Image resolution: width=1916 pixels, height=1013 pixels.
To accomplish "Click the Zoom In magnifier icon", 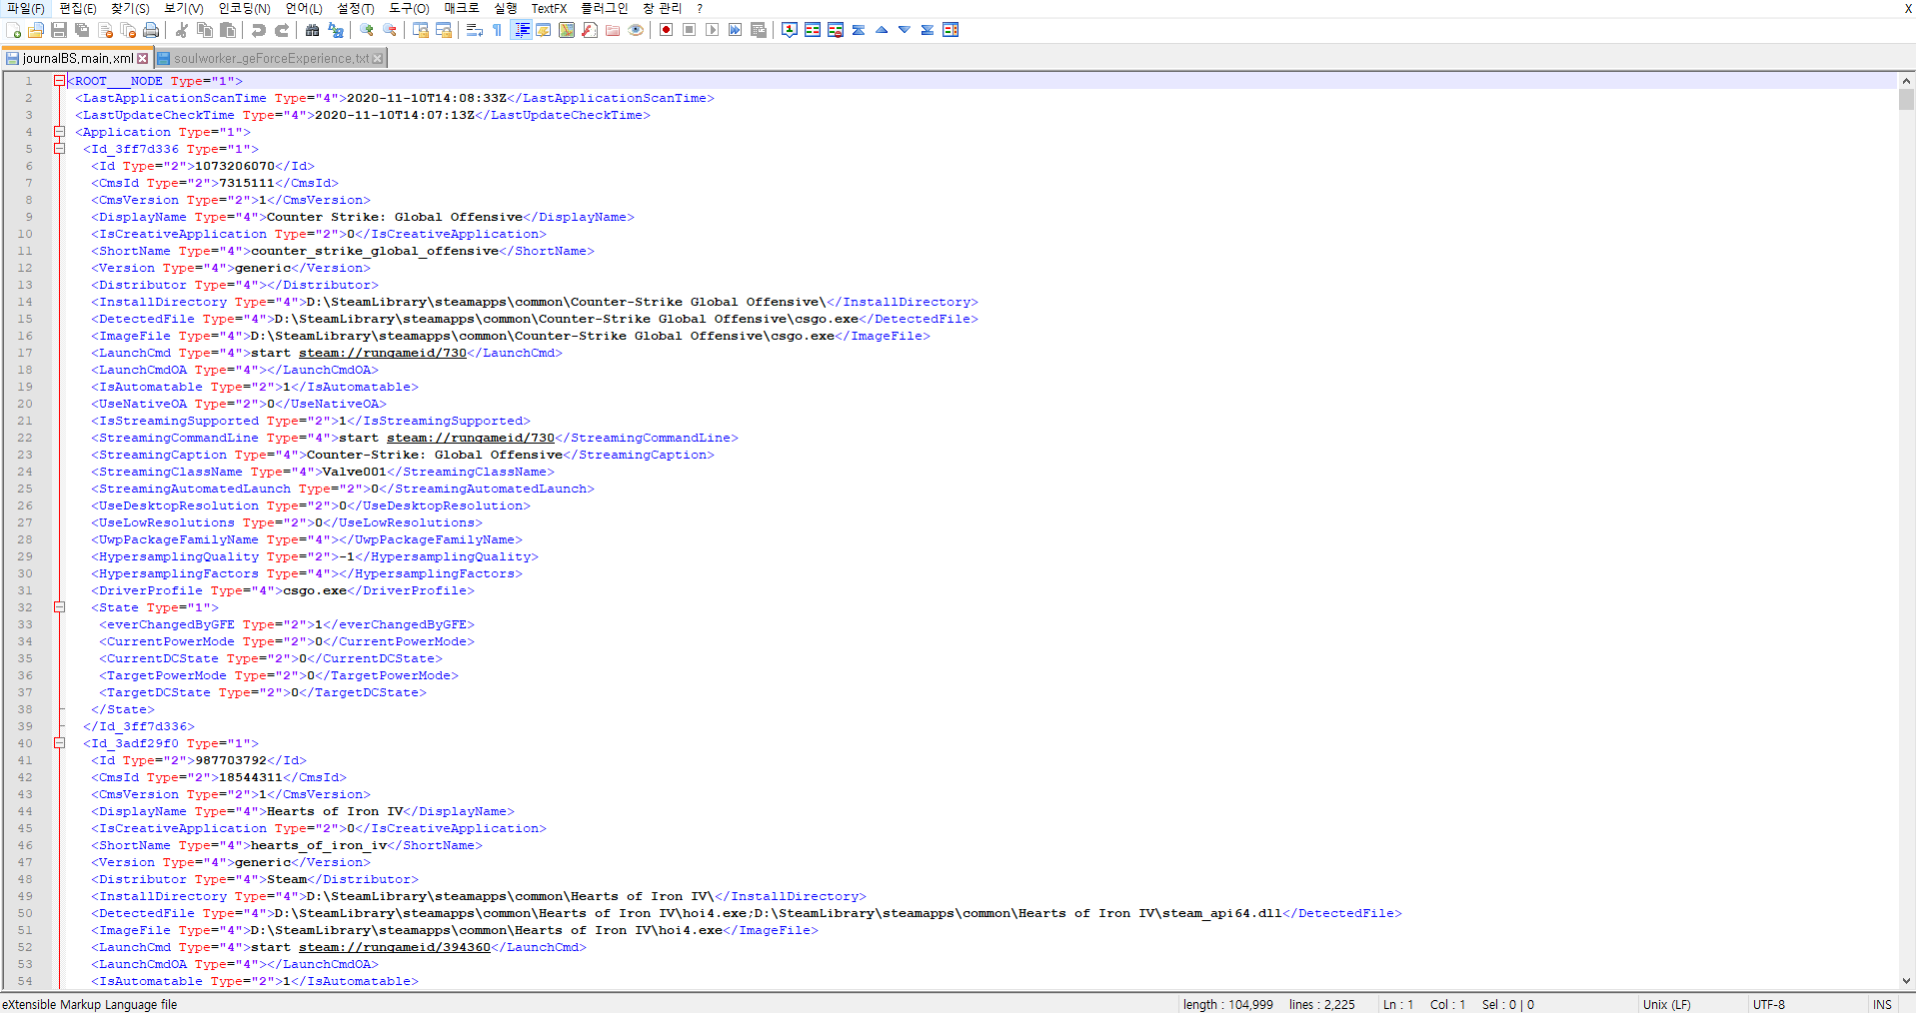I will tap(367, 30).
